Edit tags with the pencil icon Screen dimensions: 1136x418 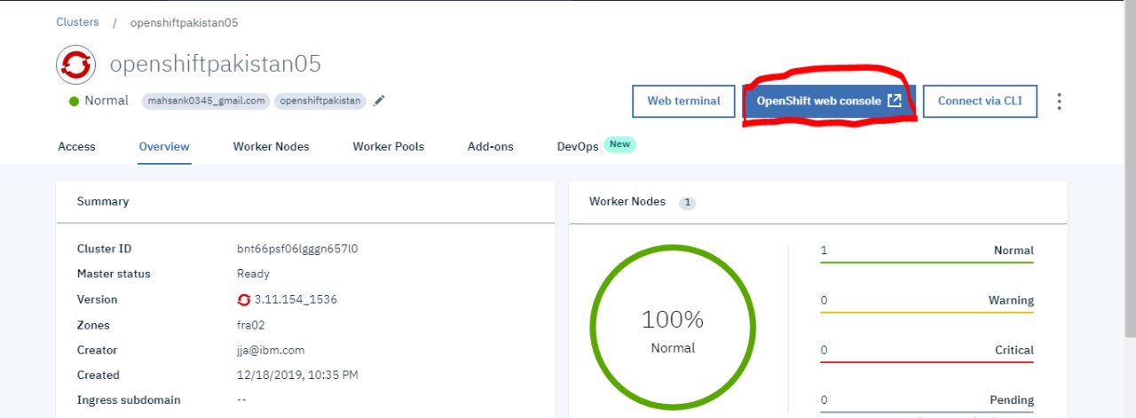pos(379,101)
